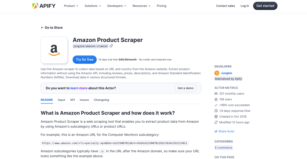Click the Junglee developer avatar icon
This screenshot has height=159, width=307.
[217, 73]
